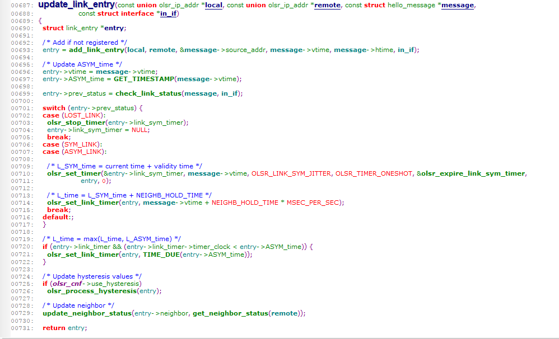Click line number 00701
The image size is (559, 339).
coord(22,109)
